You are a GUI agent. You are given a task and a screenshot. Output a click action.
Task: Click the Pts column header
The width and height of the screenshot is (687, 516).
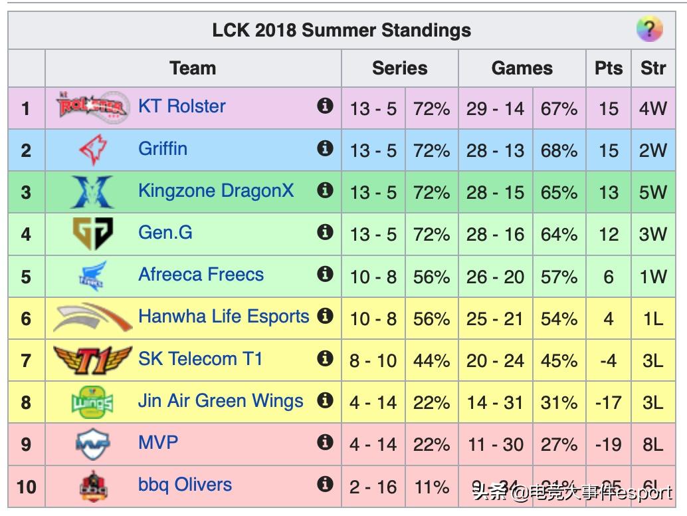(608, 68)
